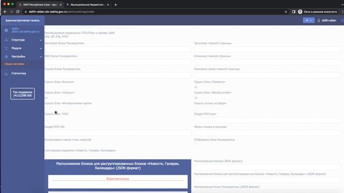
Task: Toggle Скрыть ссылку на форум checkbox
Action: 196,108
